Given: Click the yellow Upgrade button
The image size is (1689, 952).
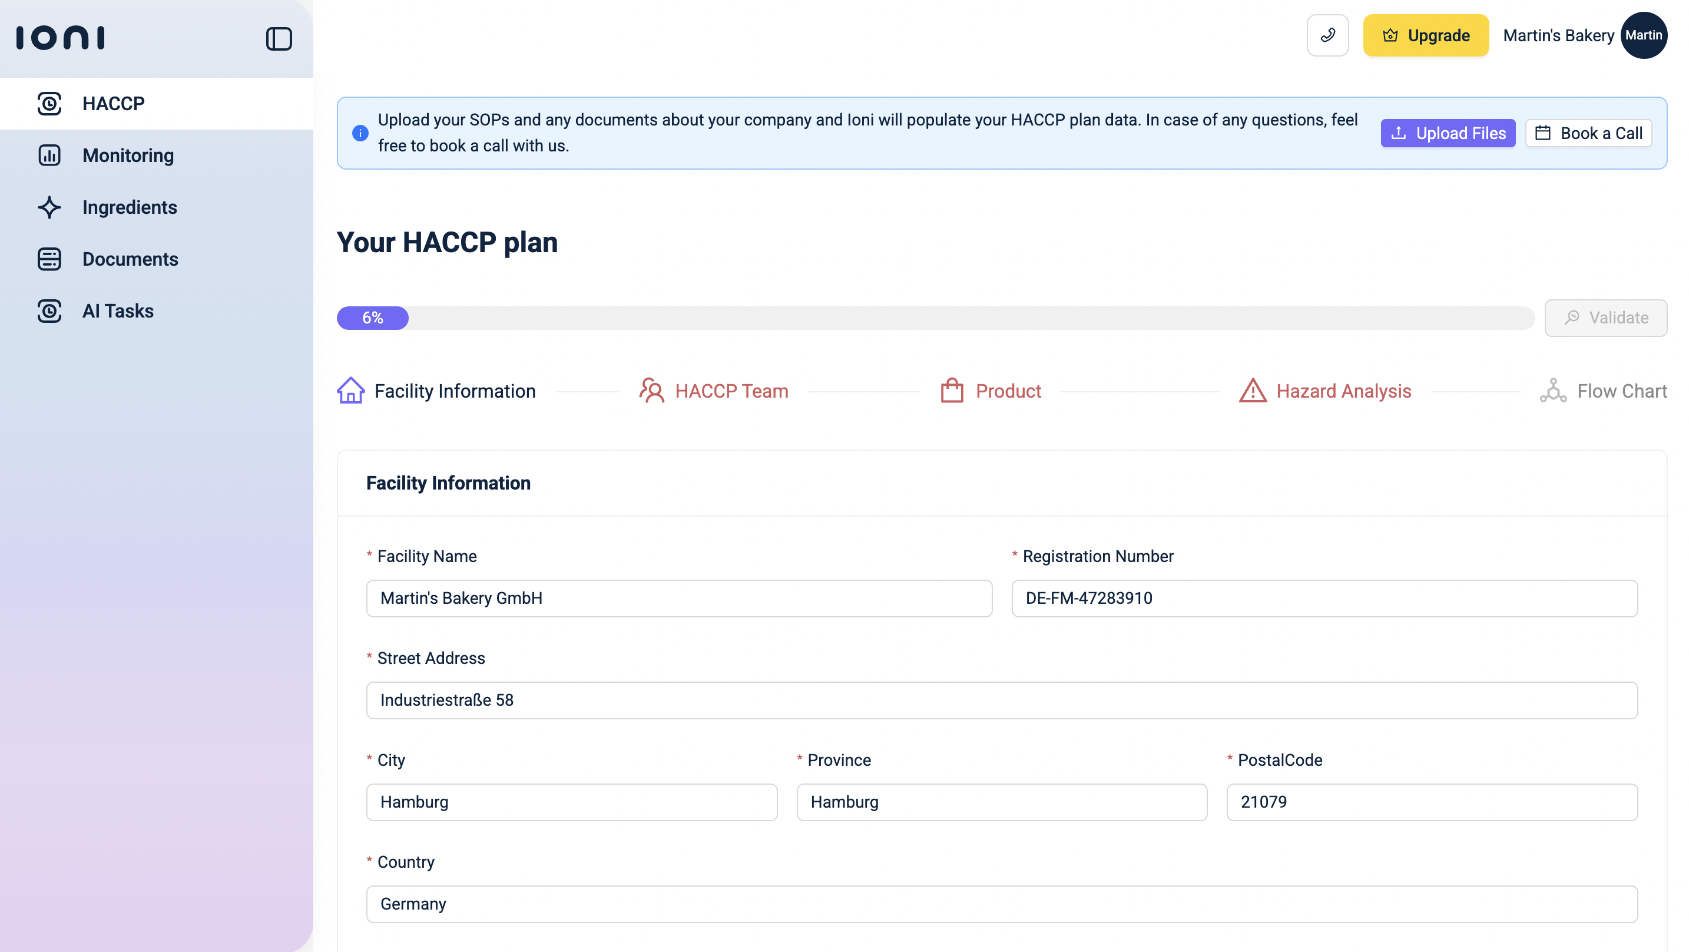Looking at the screenshot, I should click(1425, 35).
